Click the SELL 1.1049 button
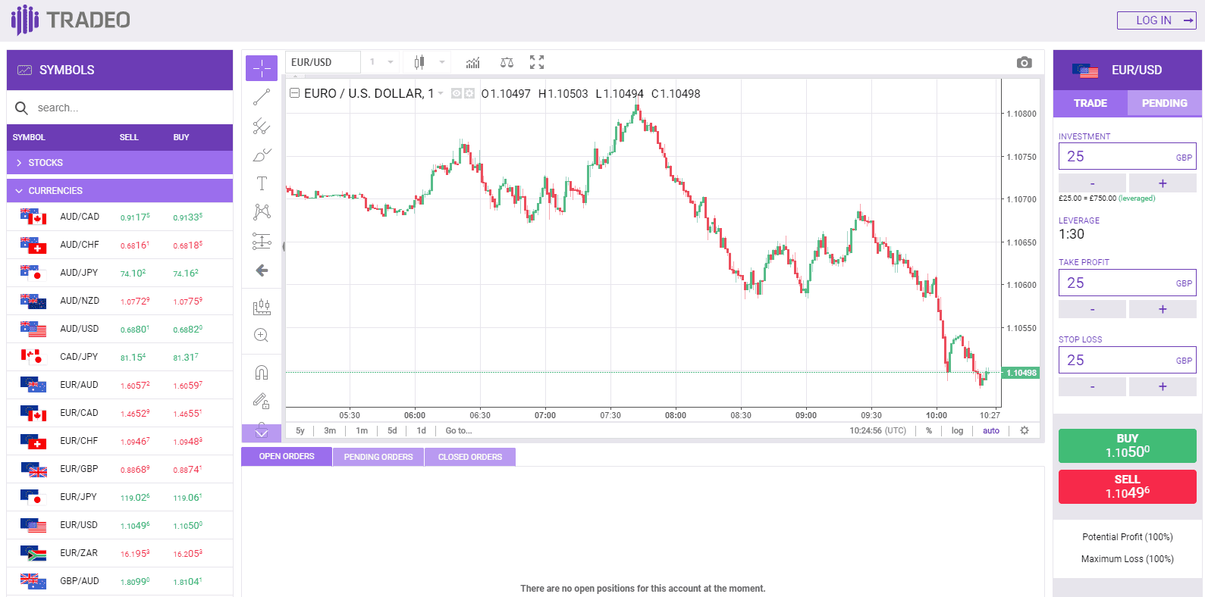 coord(1128,486)
